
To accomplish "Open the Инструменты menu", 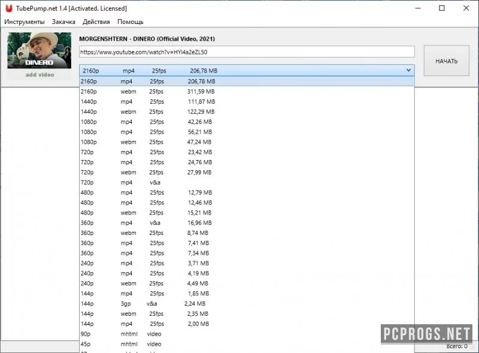I will 24,22.
